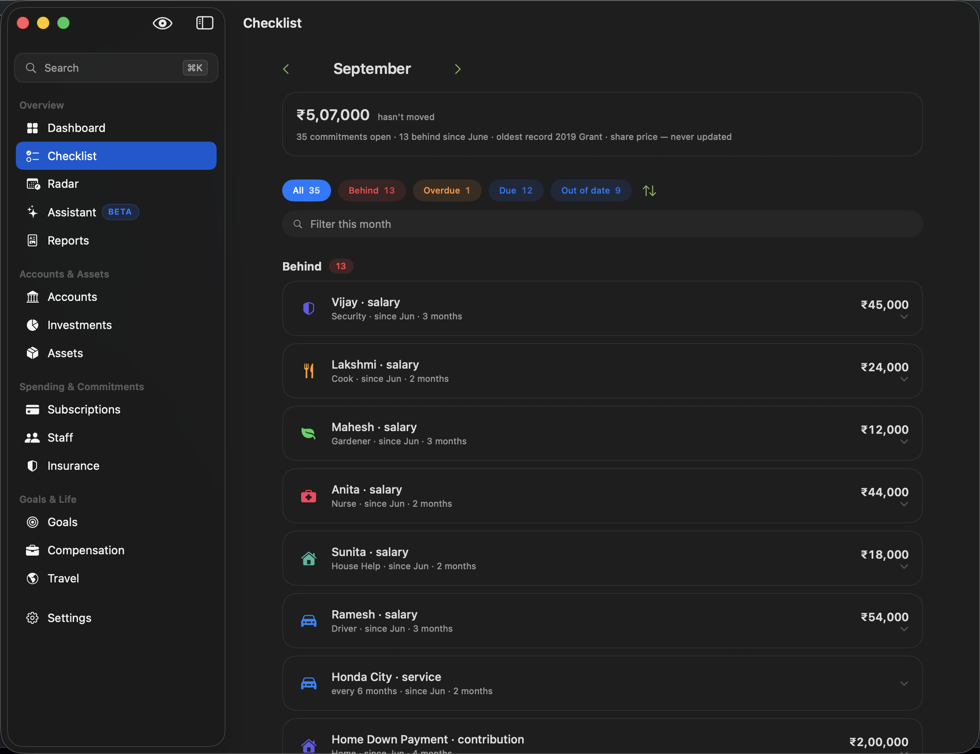
Task: Select the Due 12 filter chip
Action: click(x=516, y=190)
